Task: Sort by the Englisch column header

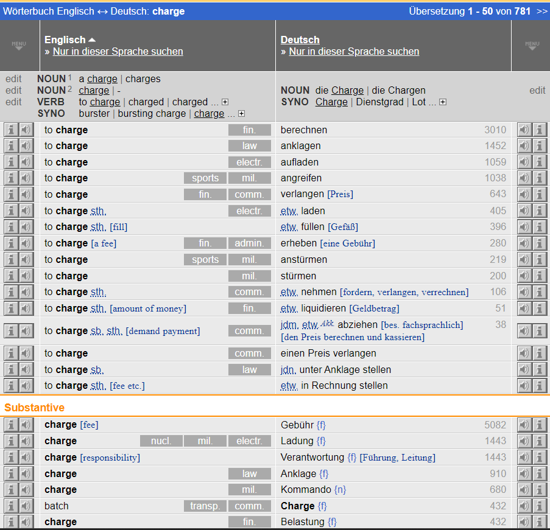Action: [x=70, y=40]
